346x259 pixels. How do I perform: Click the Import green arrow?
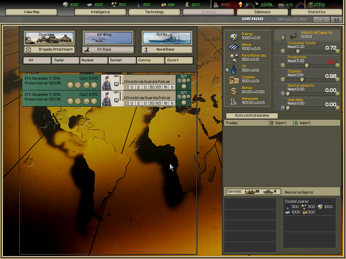click(x=296, y=123)
